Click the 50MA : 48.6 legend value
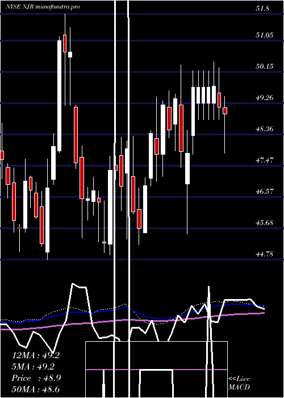The width and height of the screenshot is (284, 398). coord(36,389)
